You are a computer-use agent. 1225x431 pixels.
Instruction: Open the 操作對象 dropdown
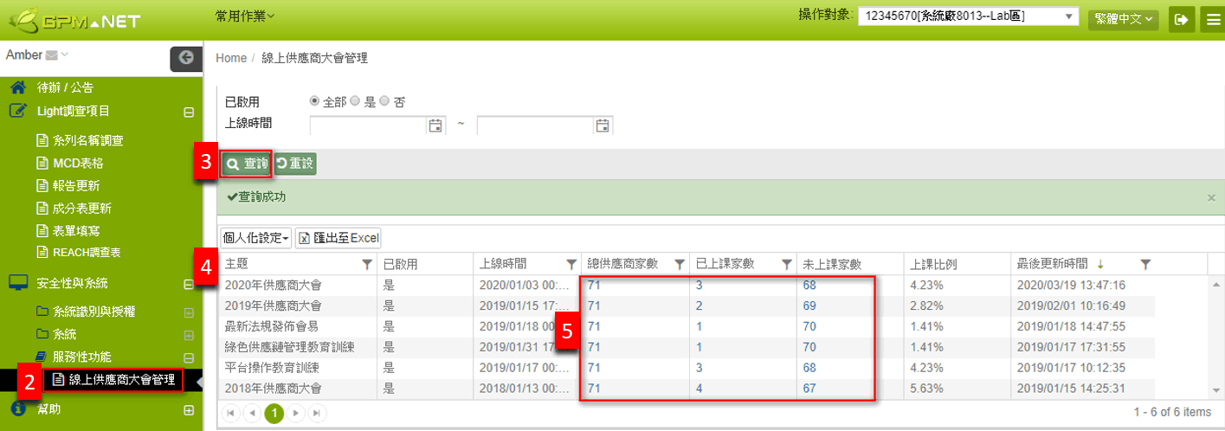tap(967, 17)
